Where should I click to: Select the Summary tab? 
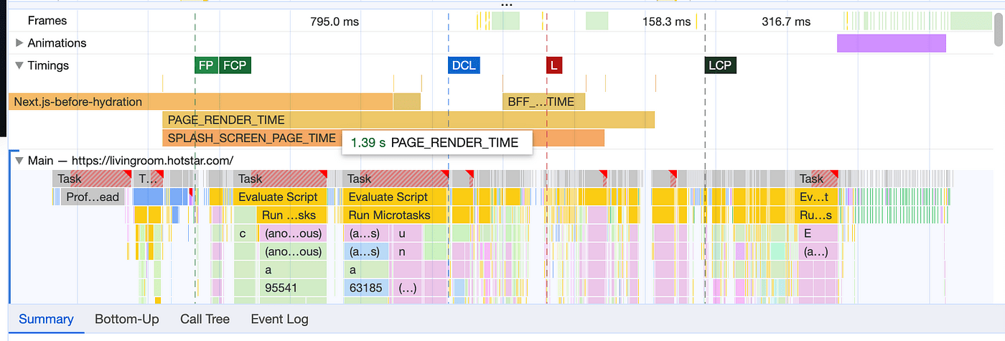(46, 319)
